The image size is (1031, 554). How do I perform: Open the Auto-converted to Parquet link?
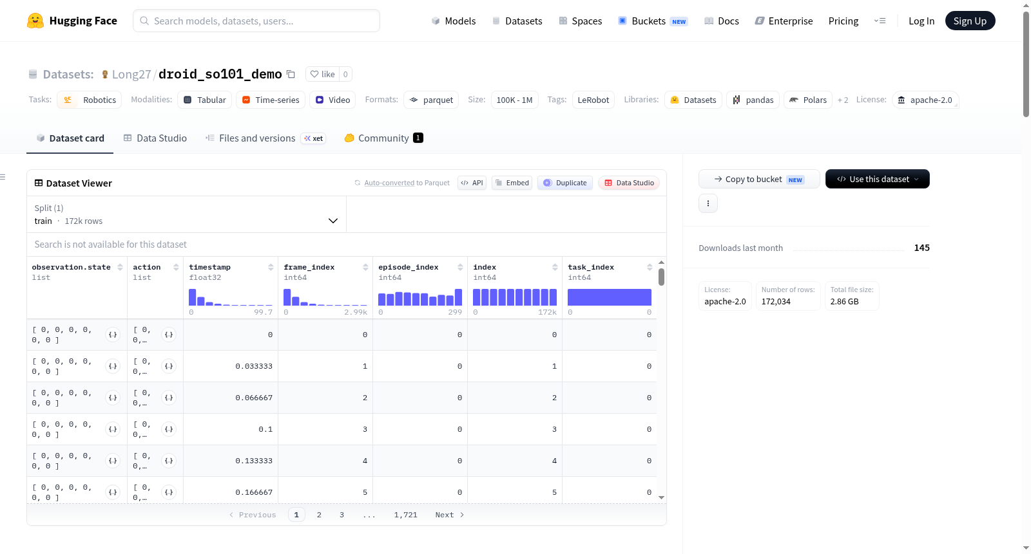389,183
